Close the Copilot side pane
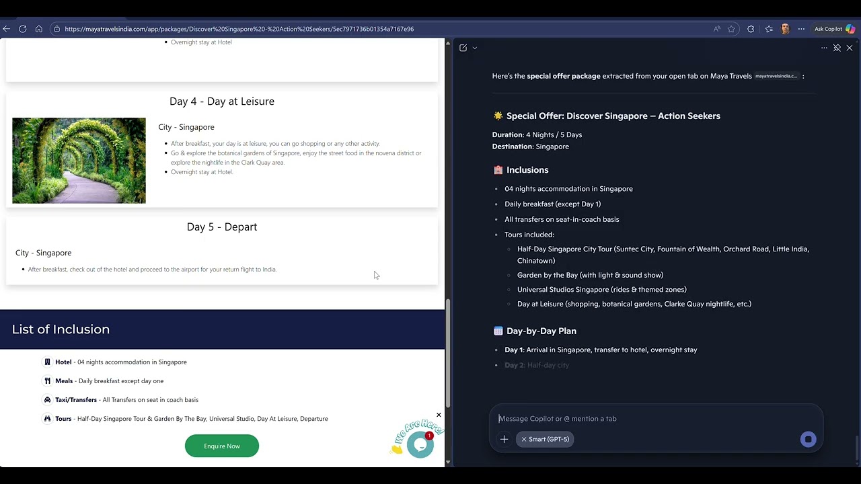The image size is (861, 484). 850,48
